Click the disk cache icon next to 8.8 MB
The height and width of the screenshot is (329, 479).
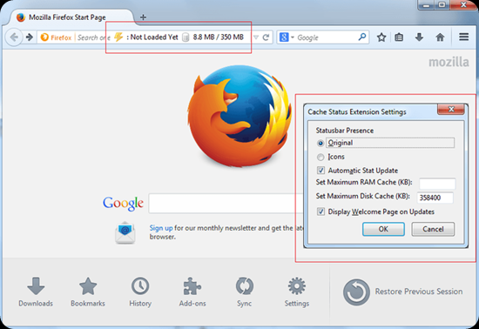(x=186, y=37)
